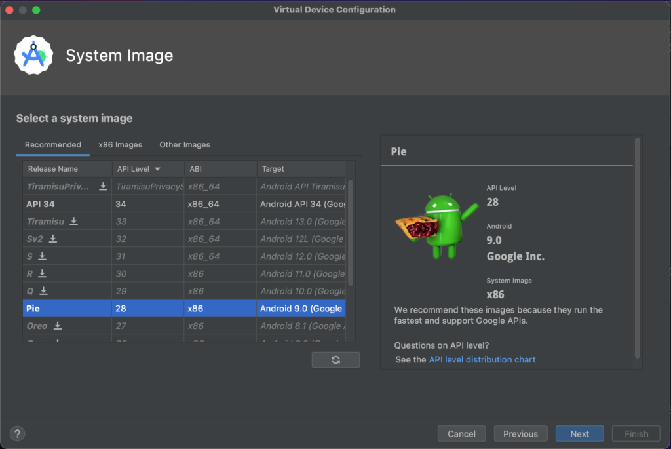Click the Sv2 release name

pyautogui.click(x=35, y=239)
